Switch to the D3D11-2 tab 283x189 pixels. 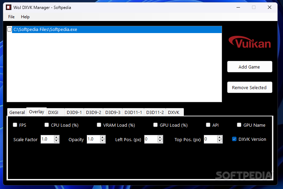[x=155, y=112]
